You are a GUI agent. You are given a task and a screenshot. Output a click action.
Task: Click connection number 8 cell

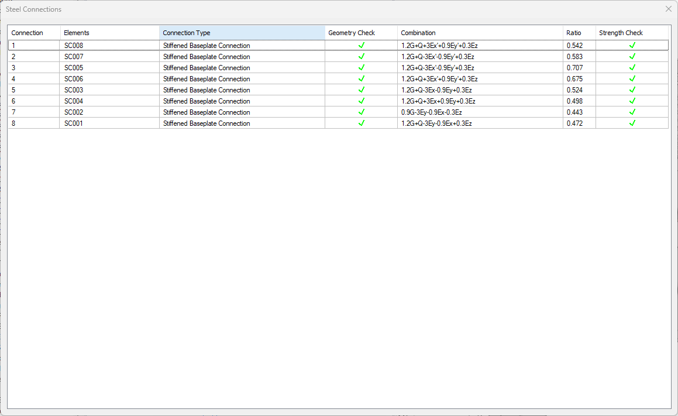click(x=34, y=123)
